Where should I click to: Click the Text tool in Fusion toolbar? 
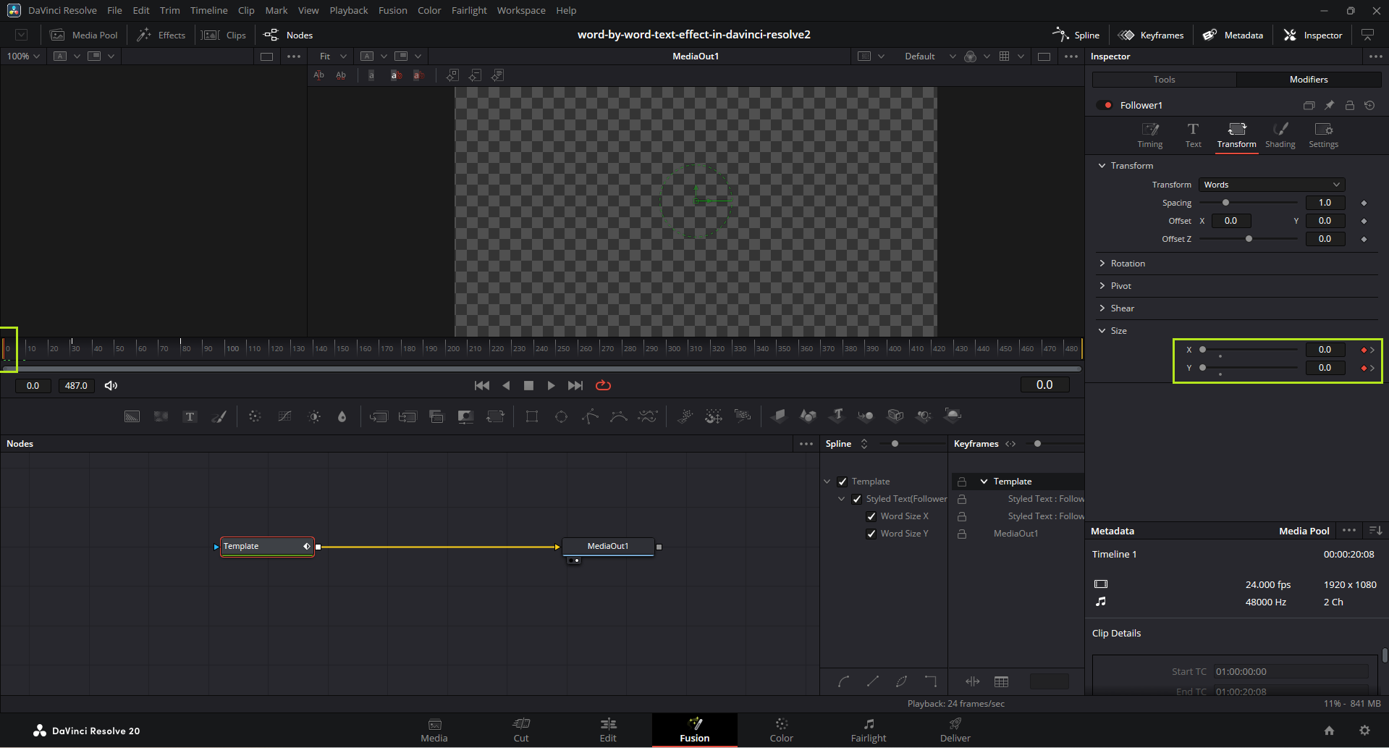(x=190, y=416)
